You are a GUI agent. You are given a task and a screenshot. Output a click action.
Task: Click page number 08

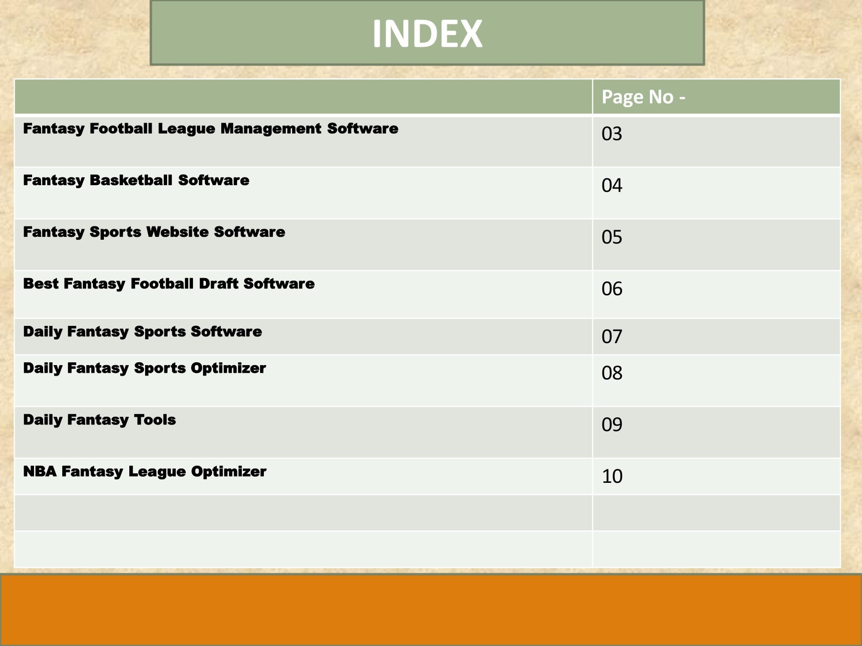(612, 373)
